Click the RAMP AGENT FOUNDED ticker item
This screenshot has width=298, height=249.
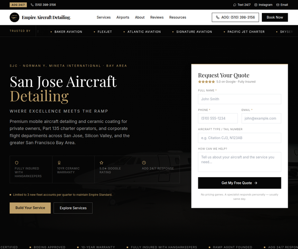click(232, 247)
